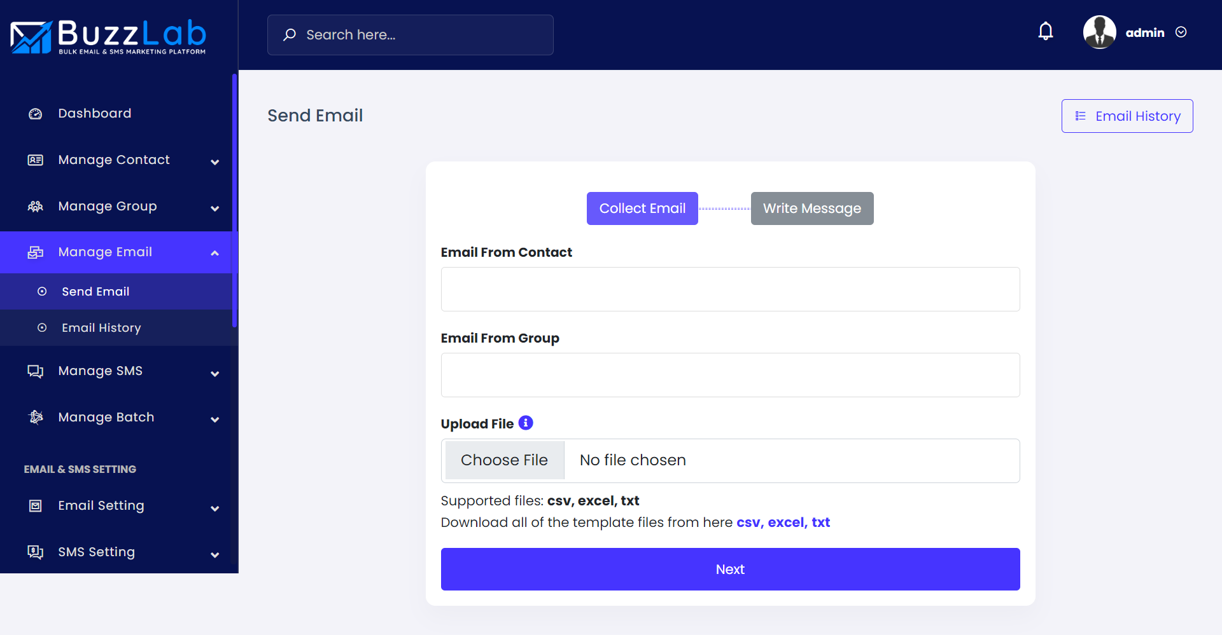Expand the Manage Contact chevron
1222x635 pixels.
click(x=215, y=162)
